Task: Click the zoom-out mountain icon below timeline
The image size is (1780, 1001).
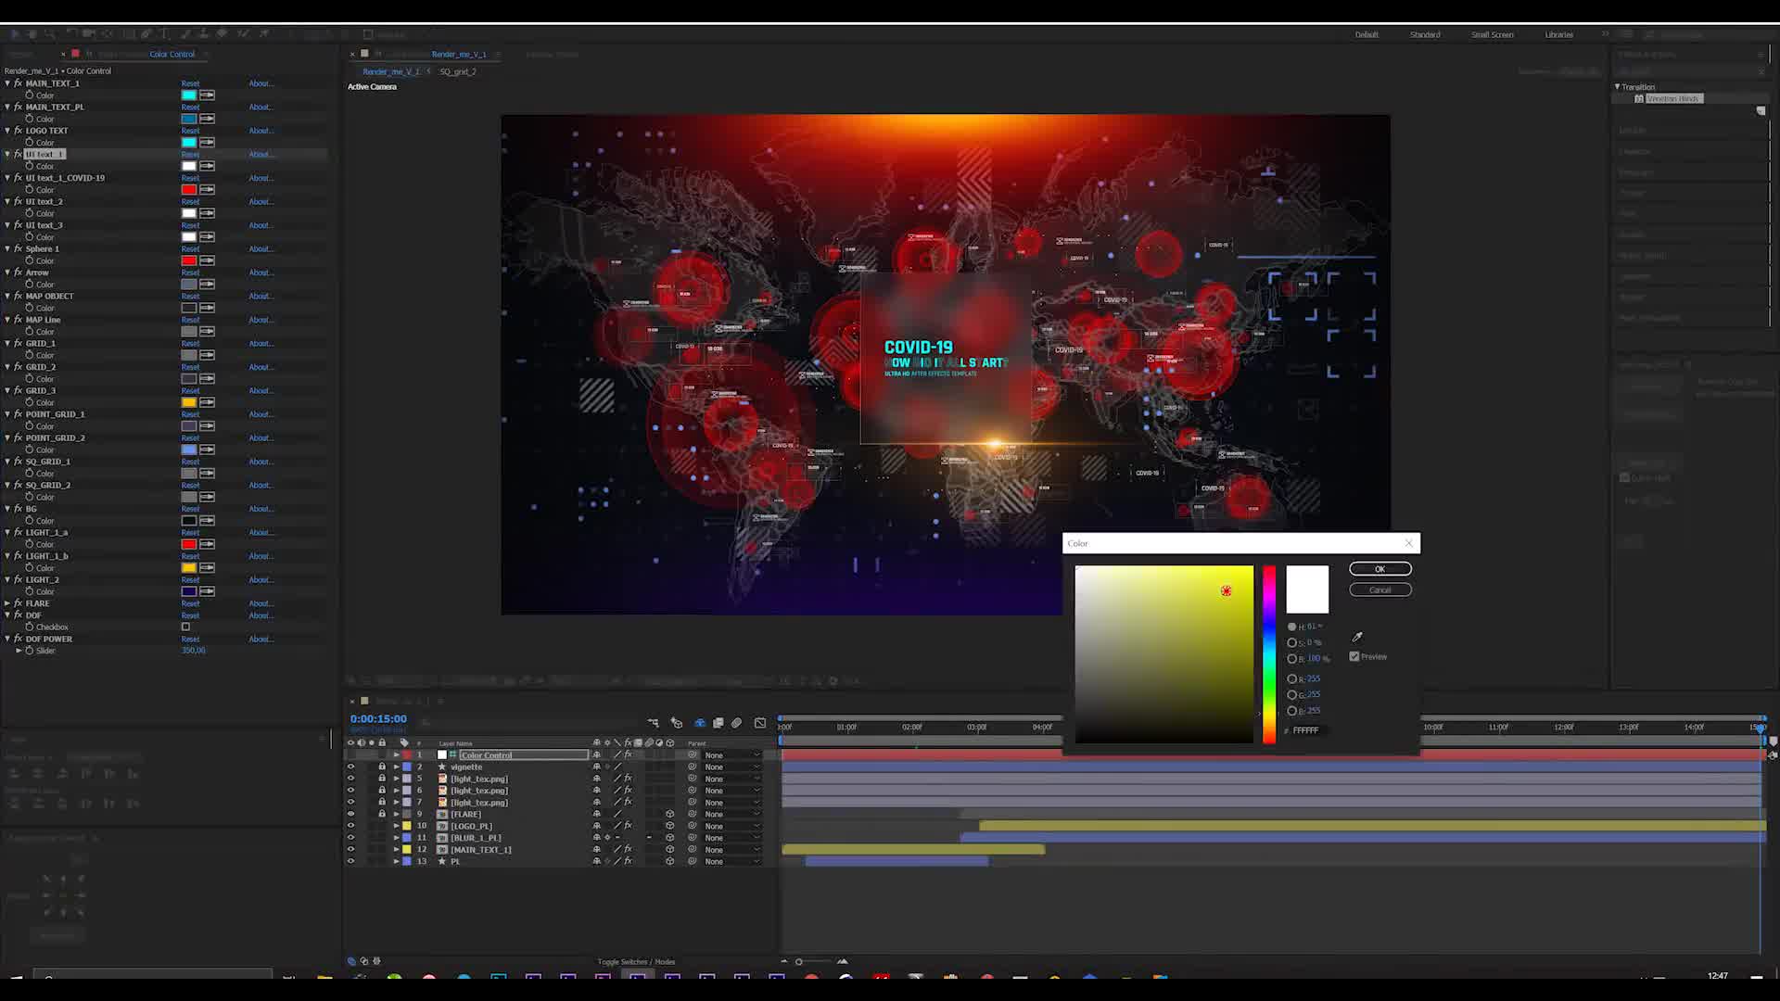Action: click(x=784, y=961)
